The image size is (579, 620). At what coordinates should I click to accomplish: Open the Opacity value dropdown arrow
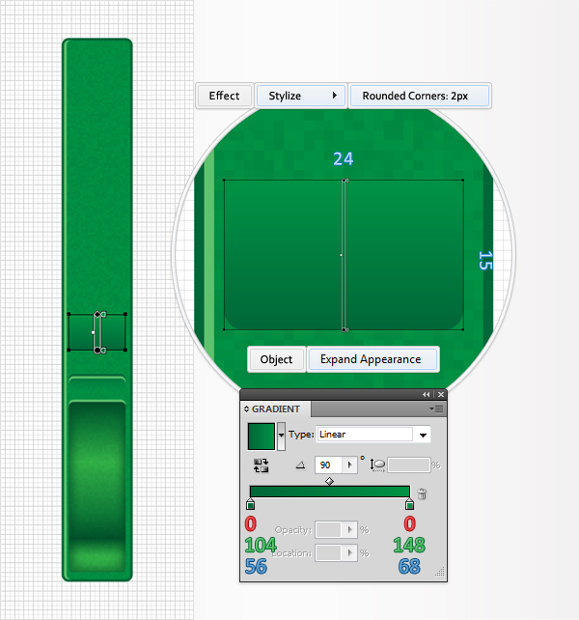pyautogui.click(x=349, y=530)
